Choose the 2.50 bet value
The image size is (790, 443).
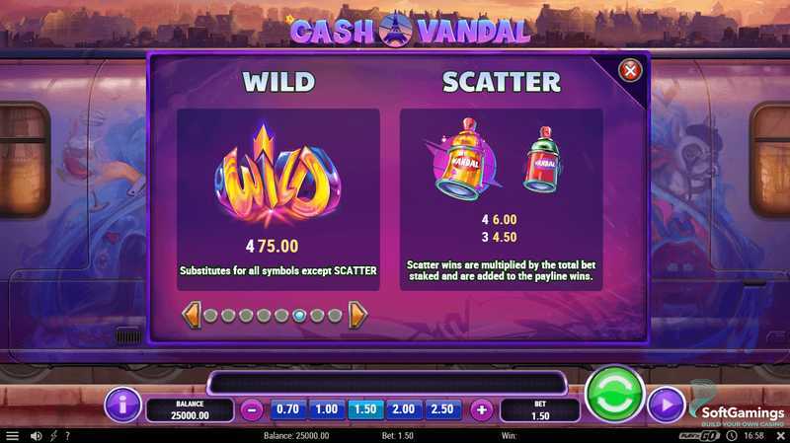(x=442, y=409)
